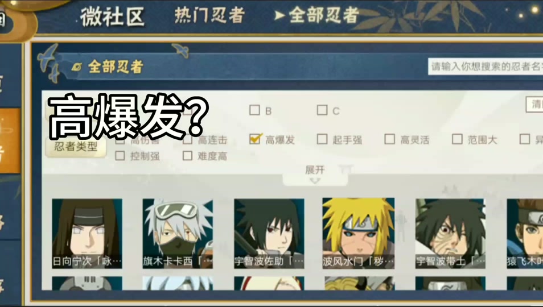Check the 范围大 filter option
The height and width of the screenshot is (307, 543).
point(457,139)
